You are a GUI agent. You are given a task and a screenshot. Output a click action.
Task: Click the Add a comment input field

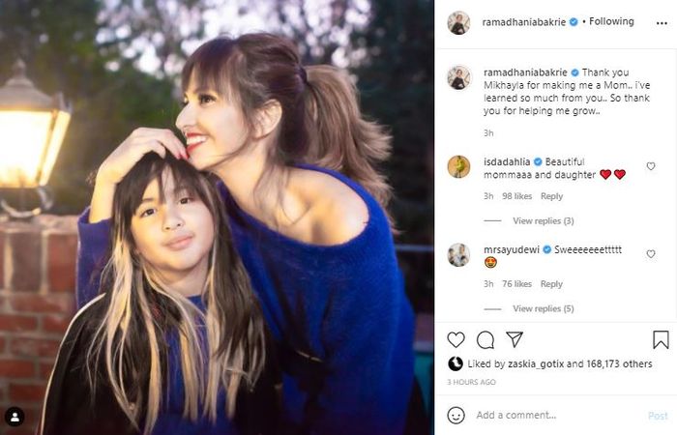point(557,415)
